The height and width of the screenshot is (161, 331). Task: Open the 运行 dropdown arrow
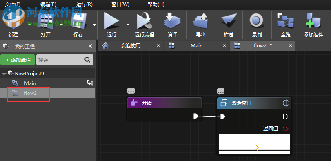(128, 25)
